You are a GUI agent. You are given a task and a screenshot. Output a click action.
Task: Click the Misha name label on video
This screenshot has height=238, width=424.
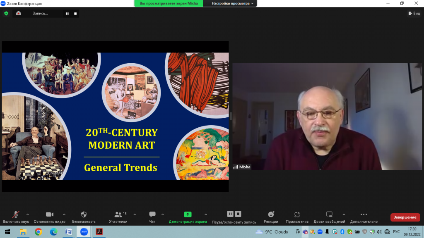pyautogui.click(x=242, y=167)
